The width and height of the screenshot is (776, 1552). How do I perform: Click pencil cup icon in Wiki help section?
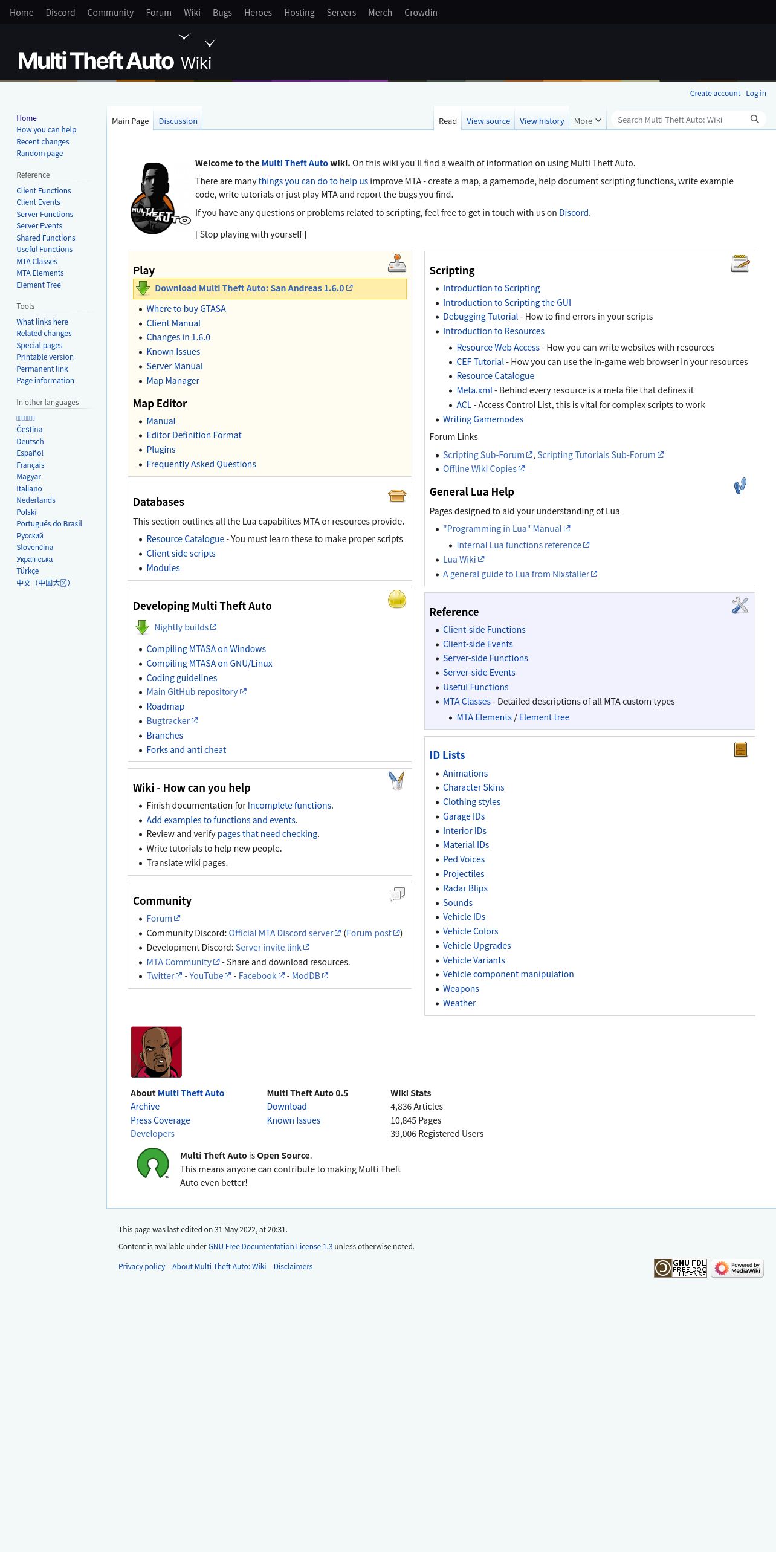pyautogui.click(x=396, y=780)
